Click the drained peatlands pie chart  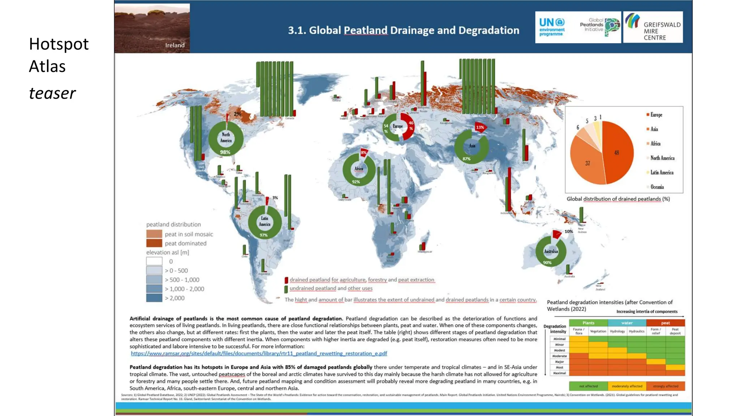pyautogui.click(x=602, y=153)
